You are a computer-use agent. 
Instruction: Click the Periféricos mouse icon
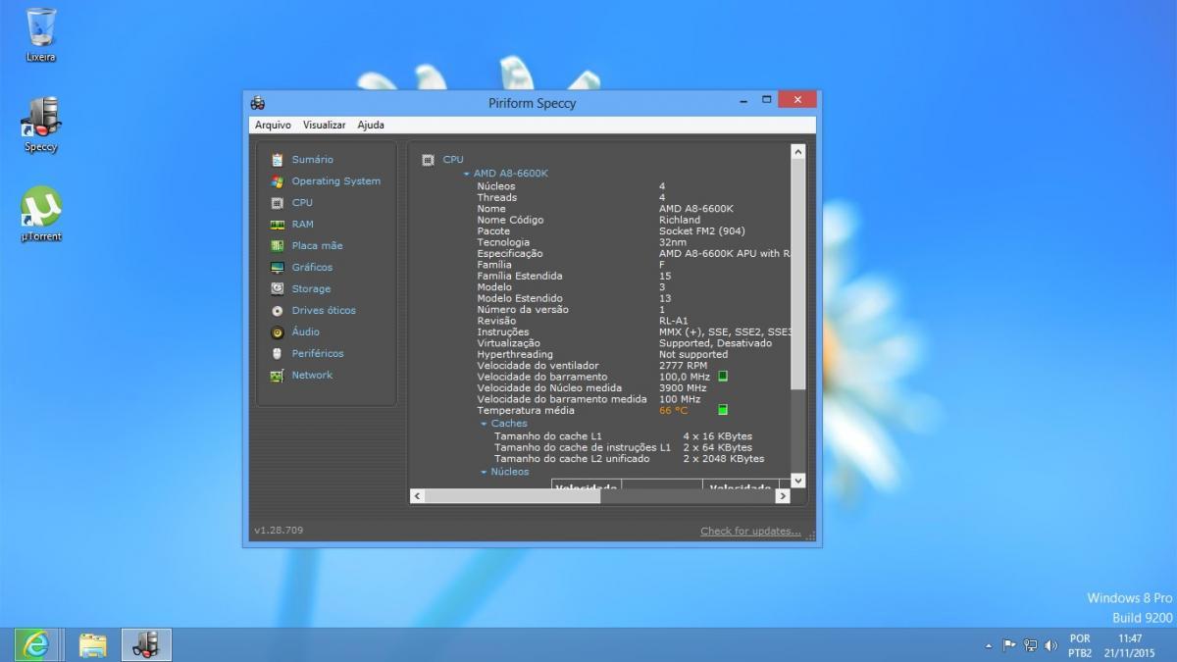pyautogui.click(x=278, y=354)
